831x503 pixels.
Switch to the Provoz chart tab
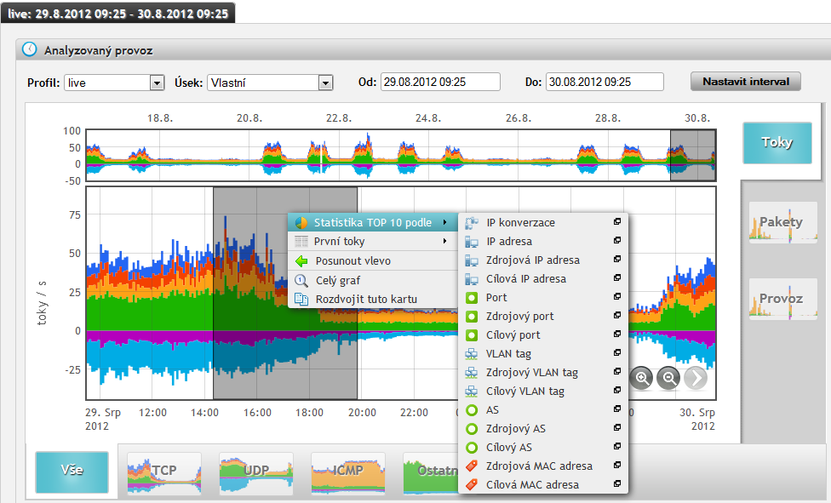tap(782, 299)
